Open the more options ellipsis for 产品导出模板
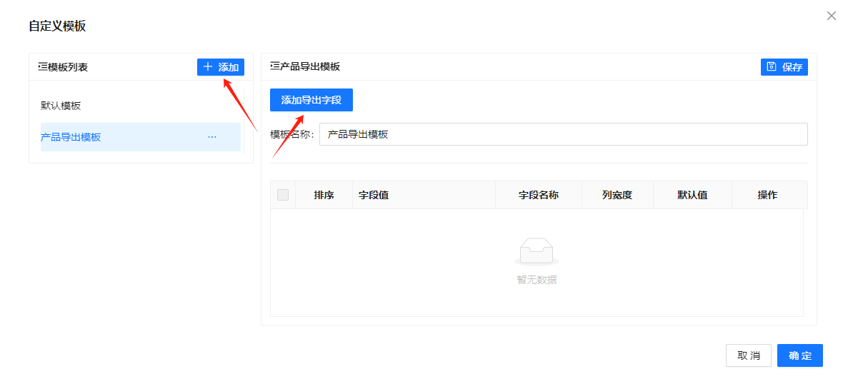 (x=212, y=137)
